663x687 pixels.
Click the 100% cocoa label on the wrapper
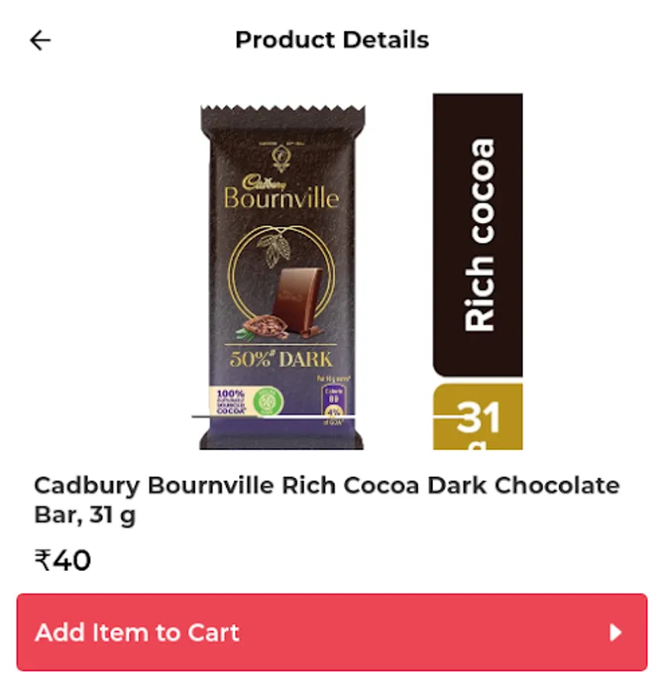click(x=231, y=402)
